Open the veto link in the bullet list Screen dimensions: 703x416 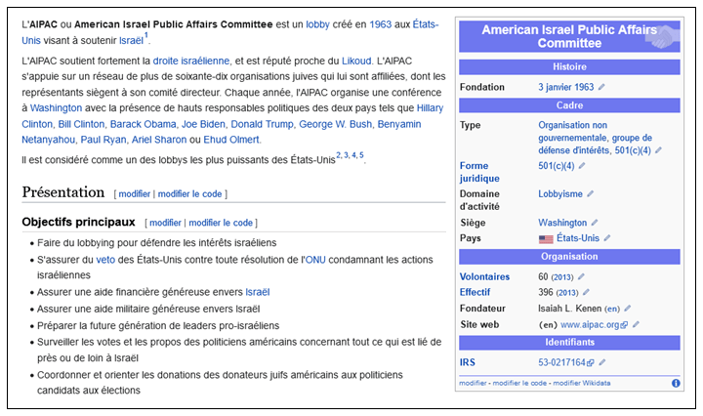coord(105,260)
